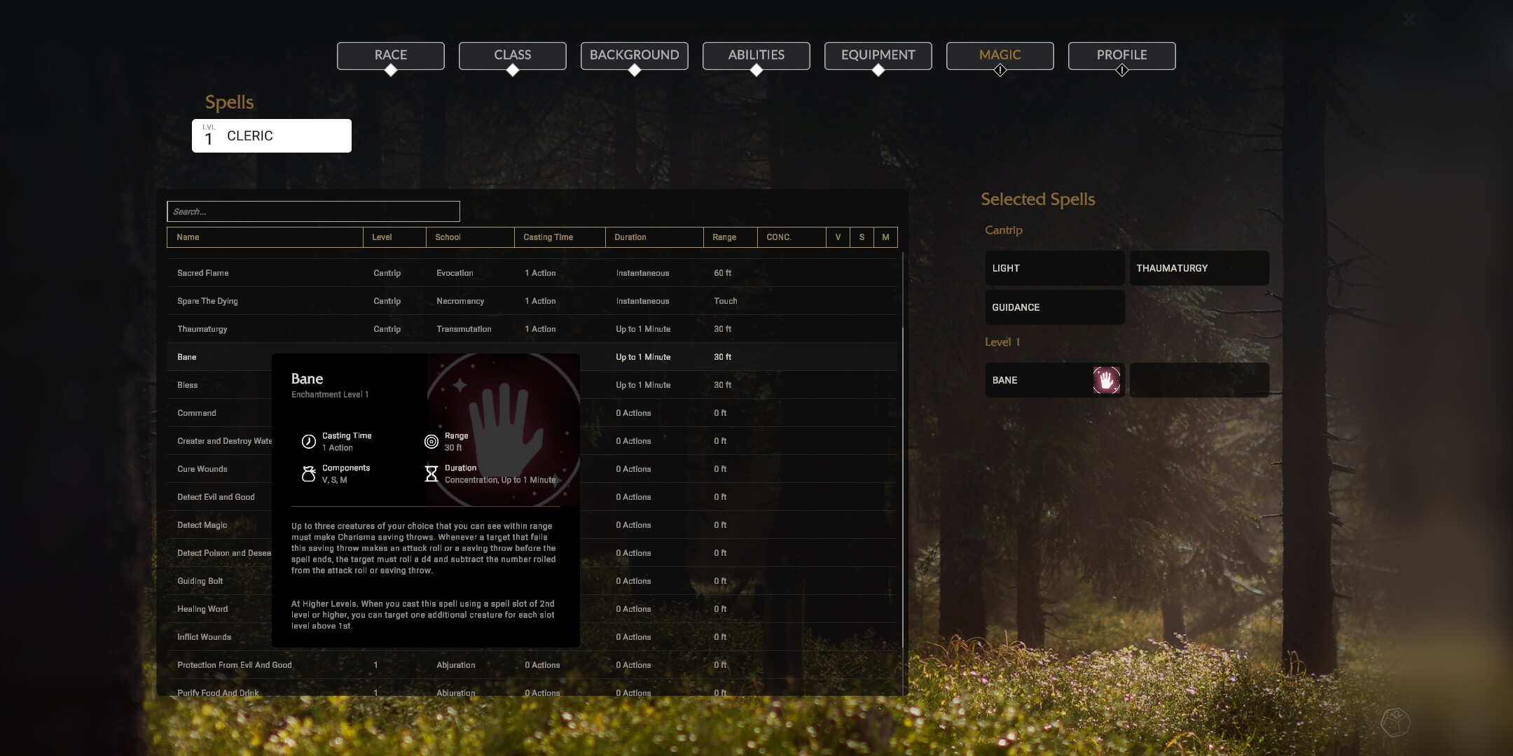Image resolution: width=1513 pixels, height=756 pixels.
Task: Sort spells by the School column header
Action: [470, 237]
